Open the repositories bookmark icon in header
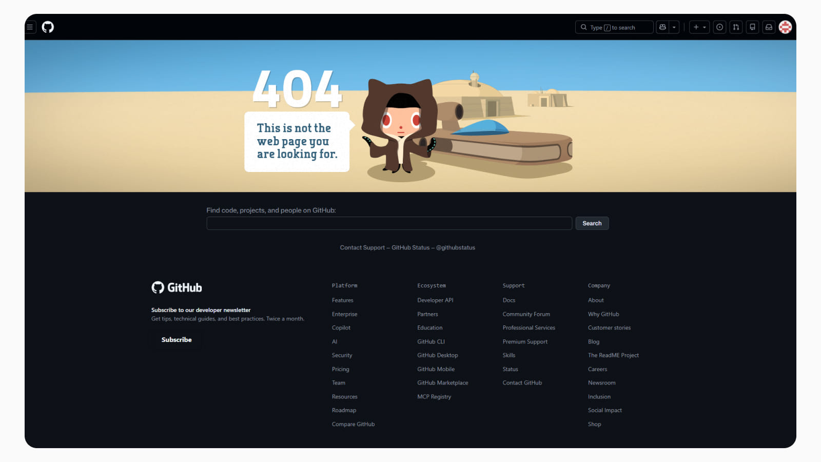The width and height of the screenshot is (821, 462). pos(752,27)
